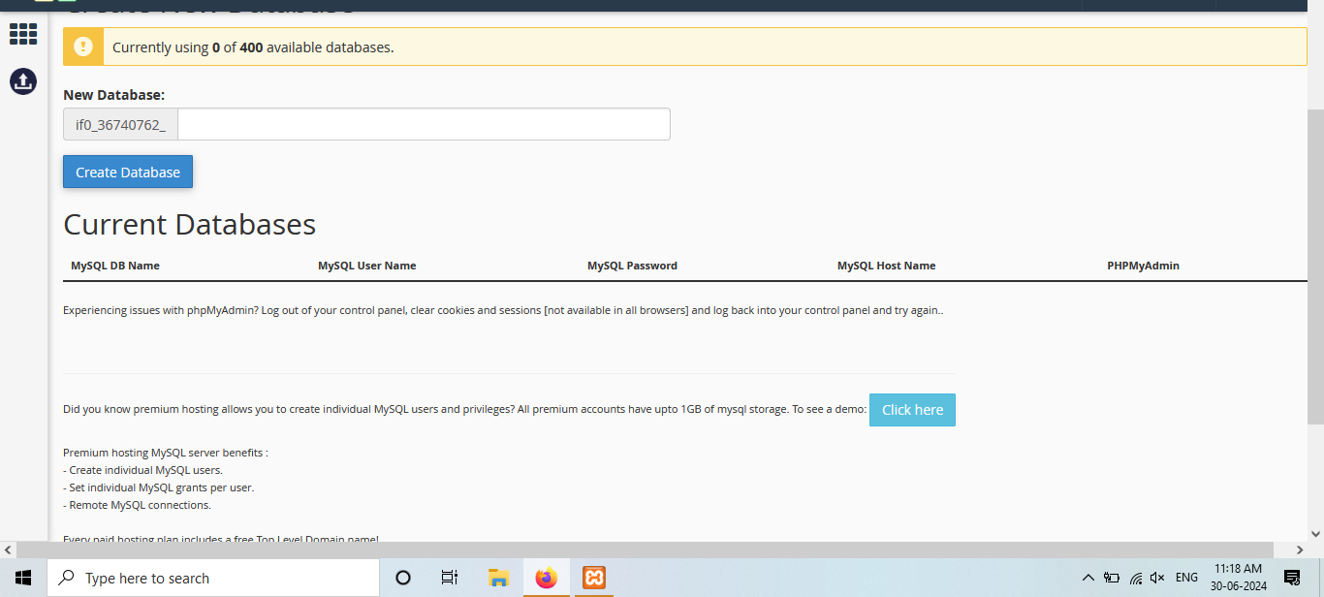Open the taskbar clock and date
This screenshot has width=1324, height=597.
1238,578
